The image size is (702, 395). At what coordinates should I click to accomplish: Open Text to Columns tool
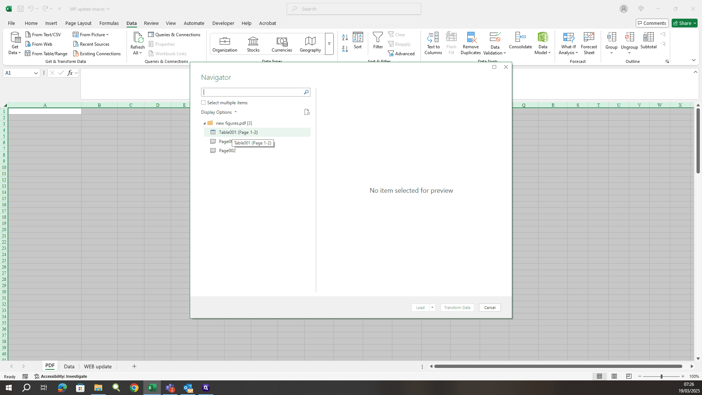click(x=433, y=43)
